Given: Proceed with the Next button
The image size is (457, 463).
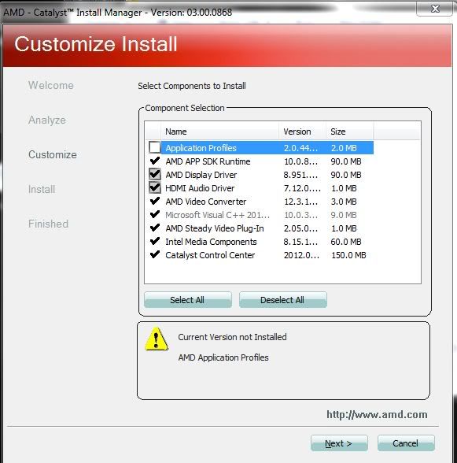Looking at the screenshot, I should pos(339,443).
